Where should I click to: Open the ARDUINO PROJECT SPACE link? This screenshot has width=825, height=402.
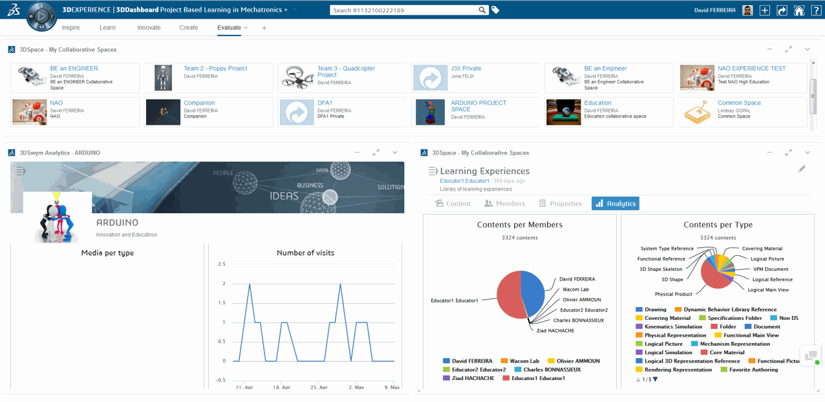pyautogui.click(x=478, y=106)
